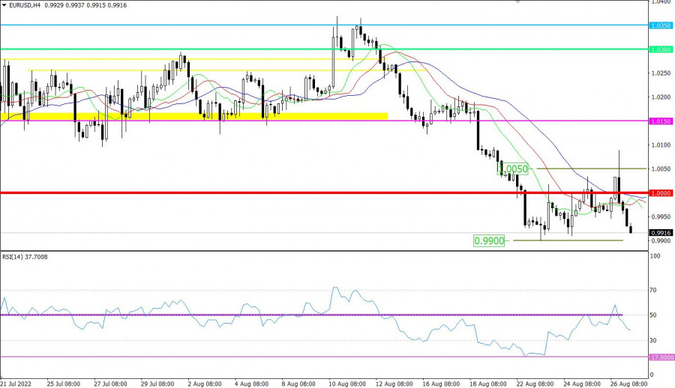
Task: Click the green 1.0300 price level tag
Action: [661, 49]
